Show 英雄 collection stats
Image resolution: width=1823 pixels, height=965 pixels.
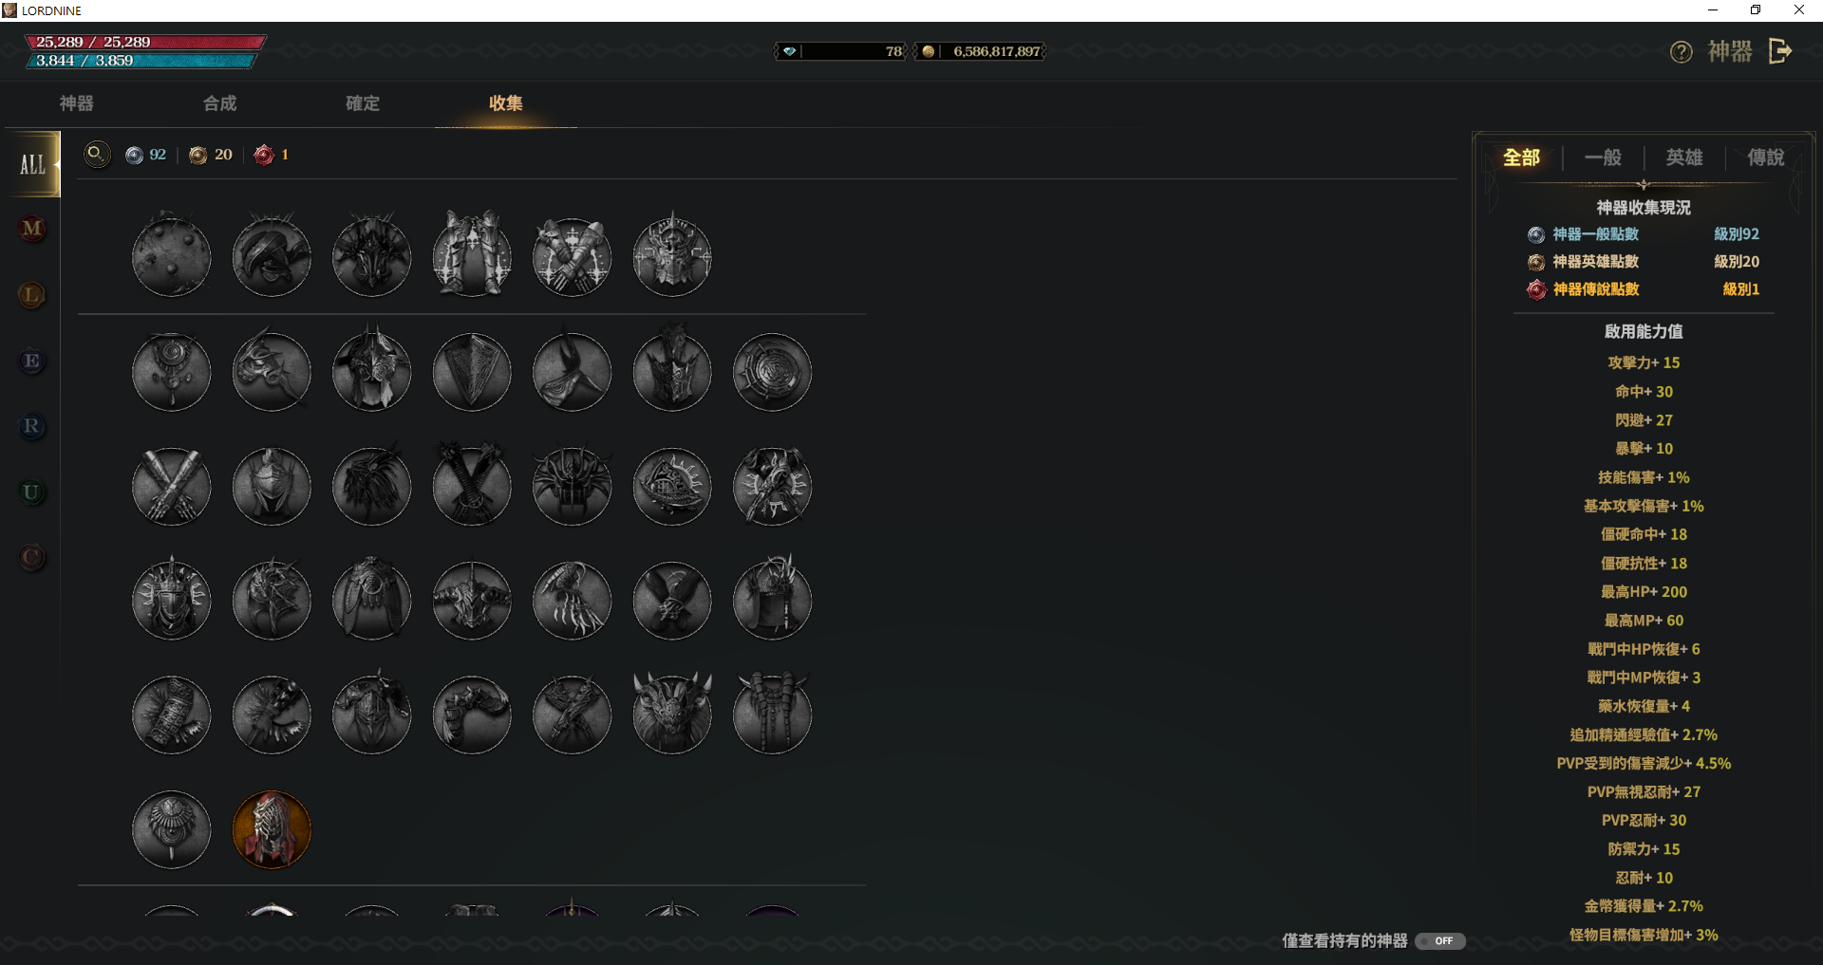(1684, 158)
